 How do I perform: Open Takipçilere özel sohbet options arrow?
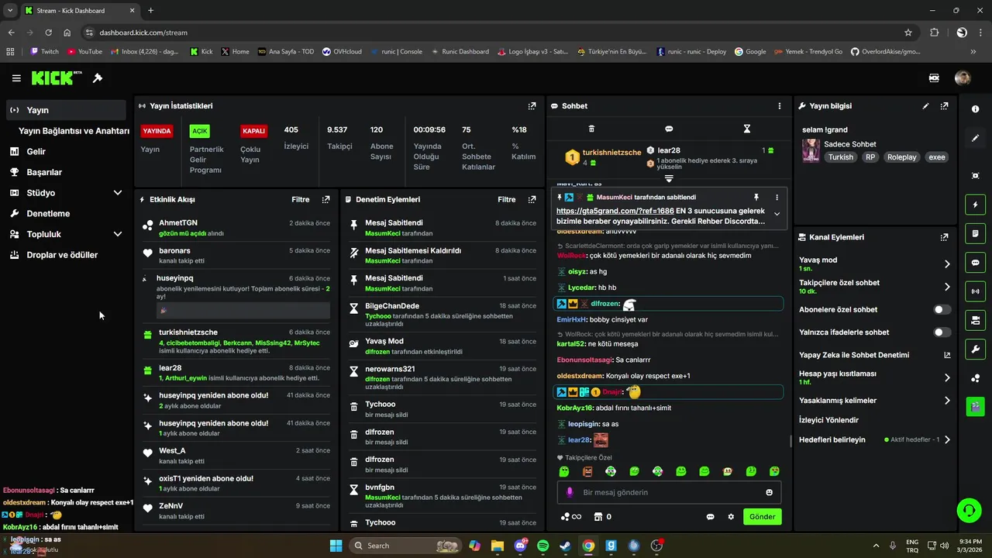[x=947, y=287]
